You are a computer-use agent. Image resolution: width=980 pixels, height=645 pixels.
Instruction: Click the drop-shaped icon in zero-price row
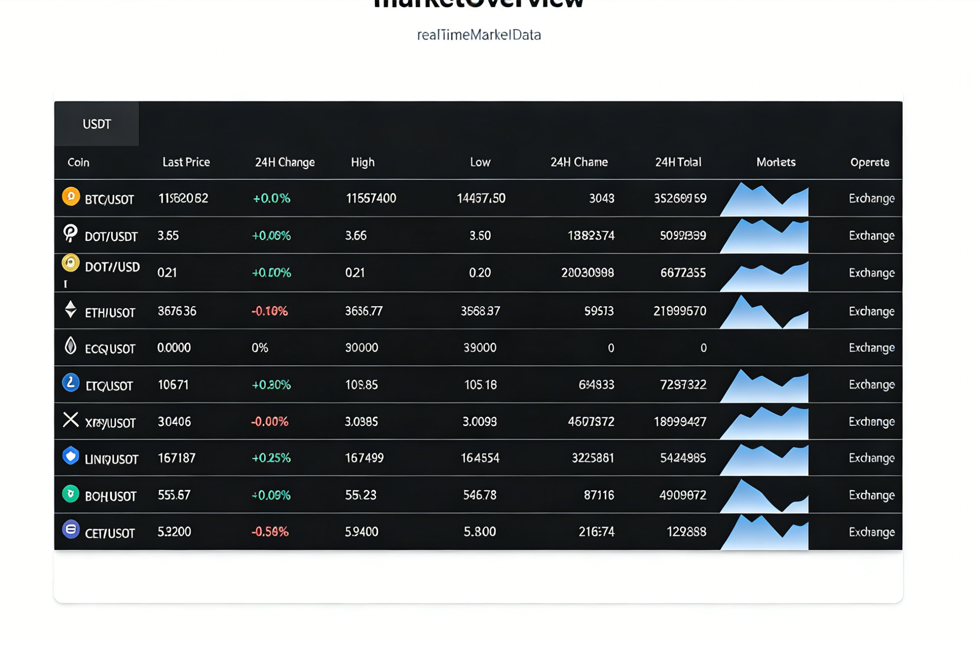click(70, 346)
